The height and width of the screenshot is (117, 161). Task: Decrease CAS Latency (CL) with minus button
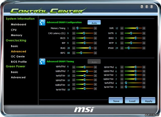[x=74, y=33]
